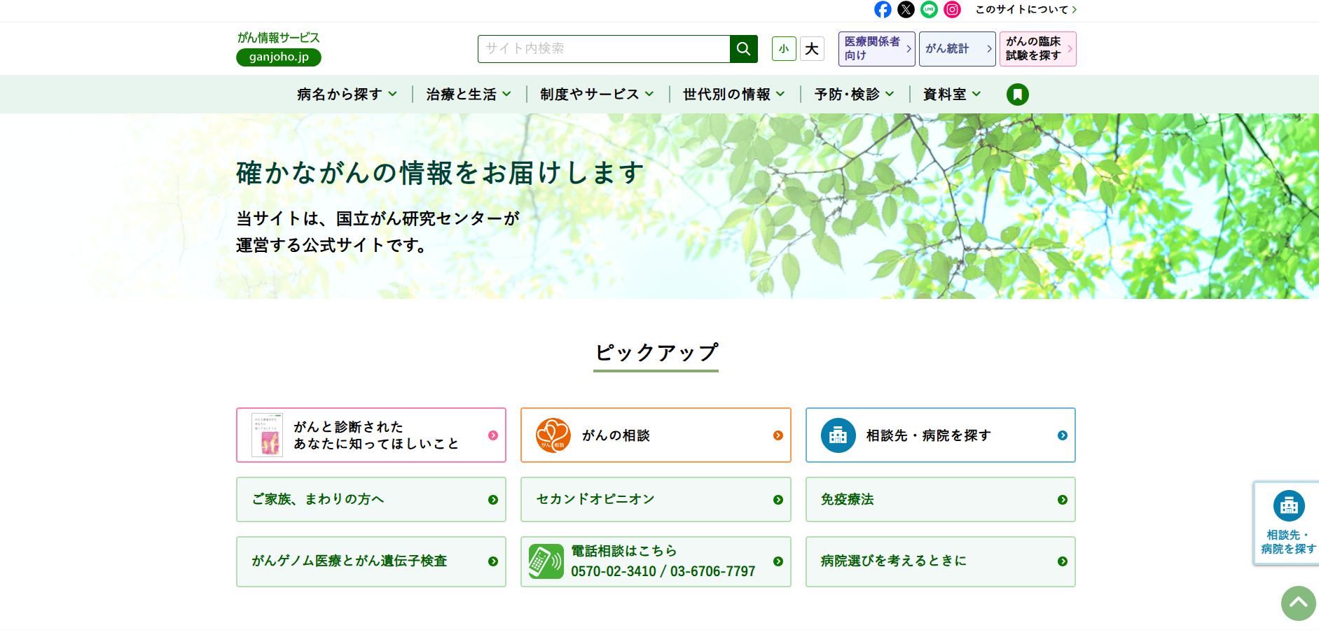Open the green bookmark icon in navigation

[x=1017, y=94]
